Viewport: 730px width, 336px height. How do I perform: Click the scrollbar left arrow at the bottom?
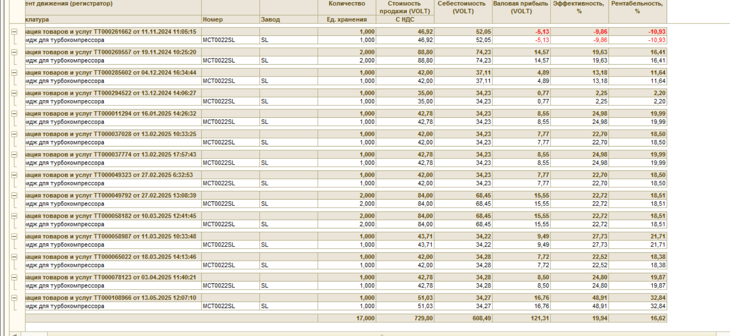point(15,334)
